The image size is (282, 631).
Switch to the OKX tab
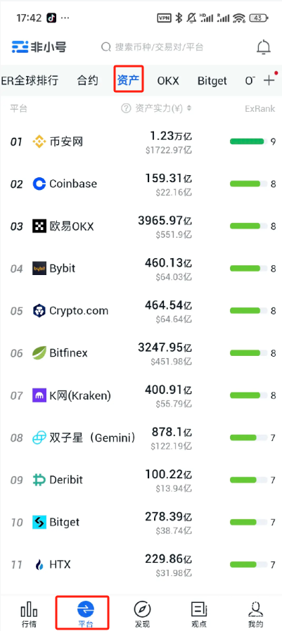pyautogui.click(x=168, y=81)
